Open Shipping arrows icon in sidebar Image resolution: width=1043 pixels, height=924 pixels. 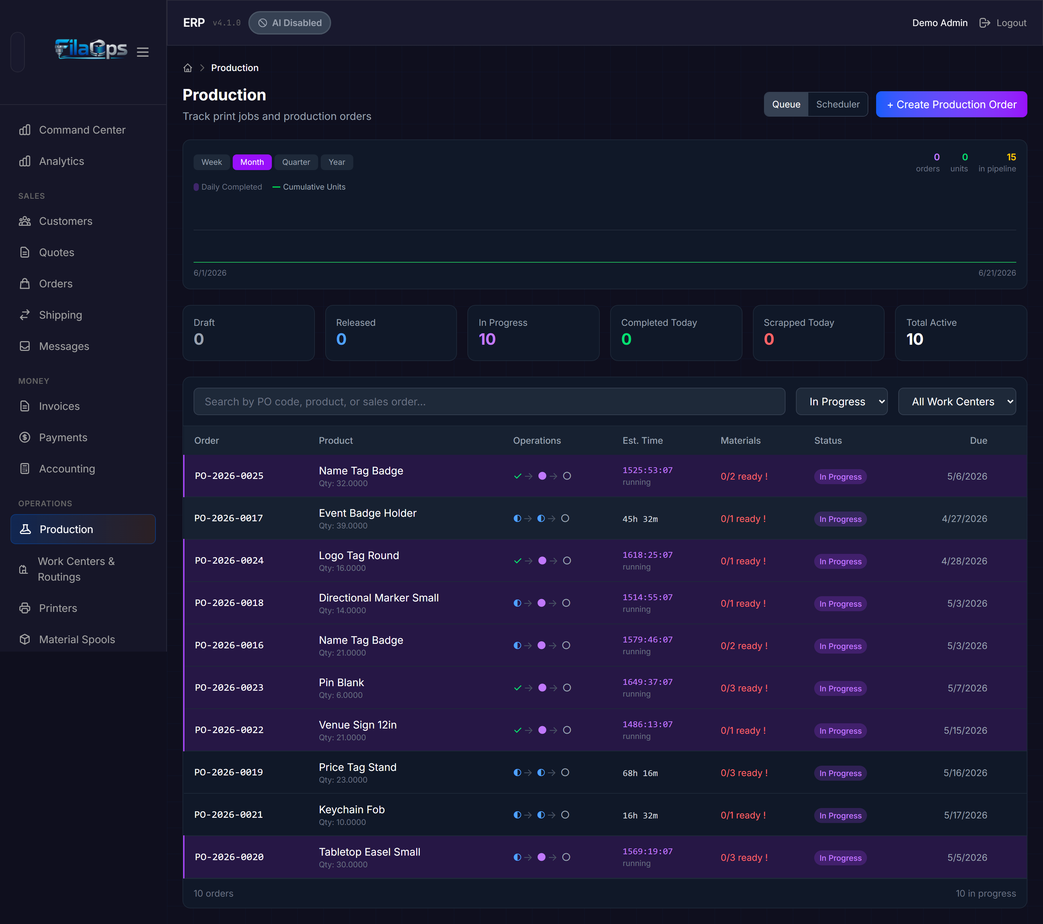click(24, 315)
